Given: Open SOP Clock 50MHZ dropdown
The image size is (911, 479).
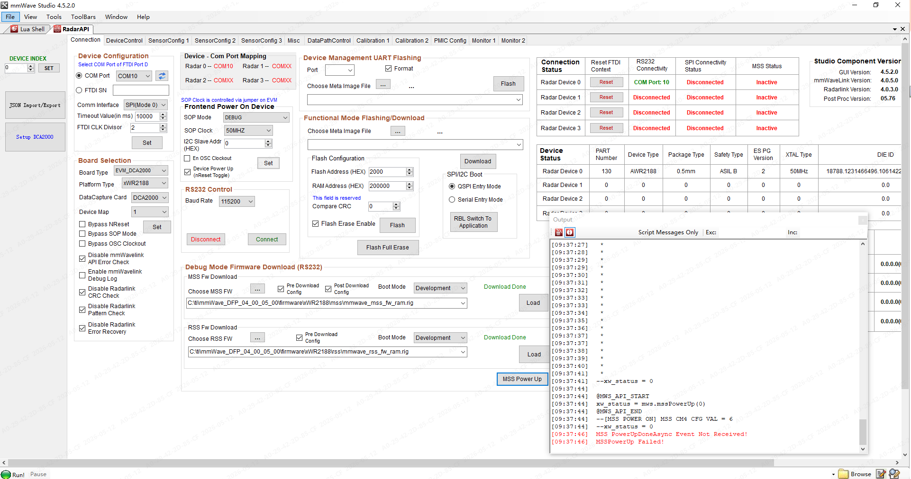Looking at the screenshot, I should pyautogui.click(x=248, y=131).
